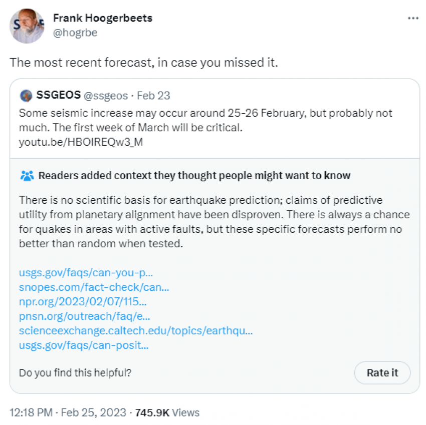The width and height of the screenshot is (426, 425).
Task: Click the @hogrbe handle
Action: [75, 33]
